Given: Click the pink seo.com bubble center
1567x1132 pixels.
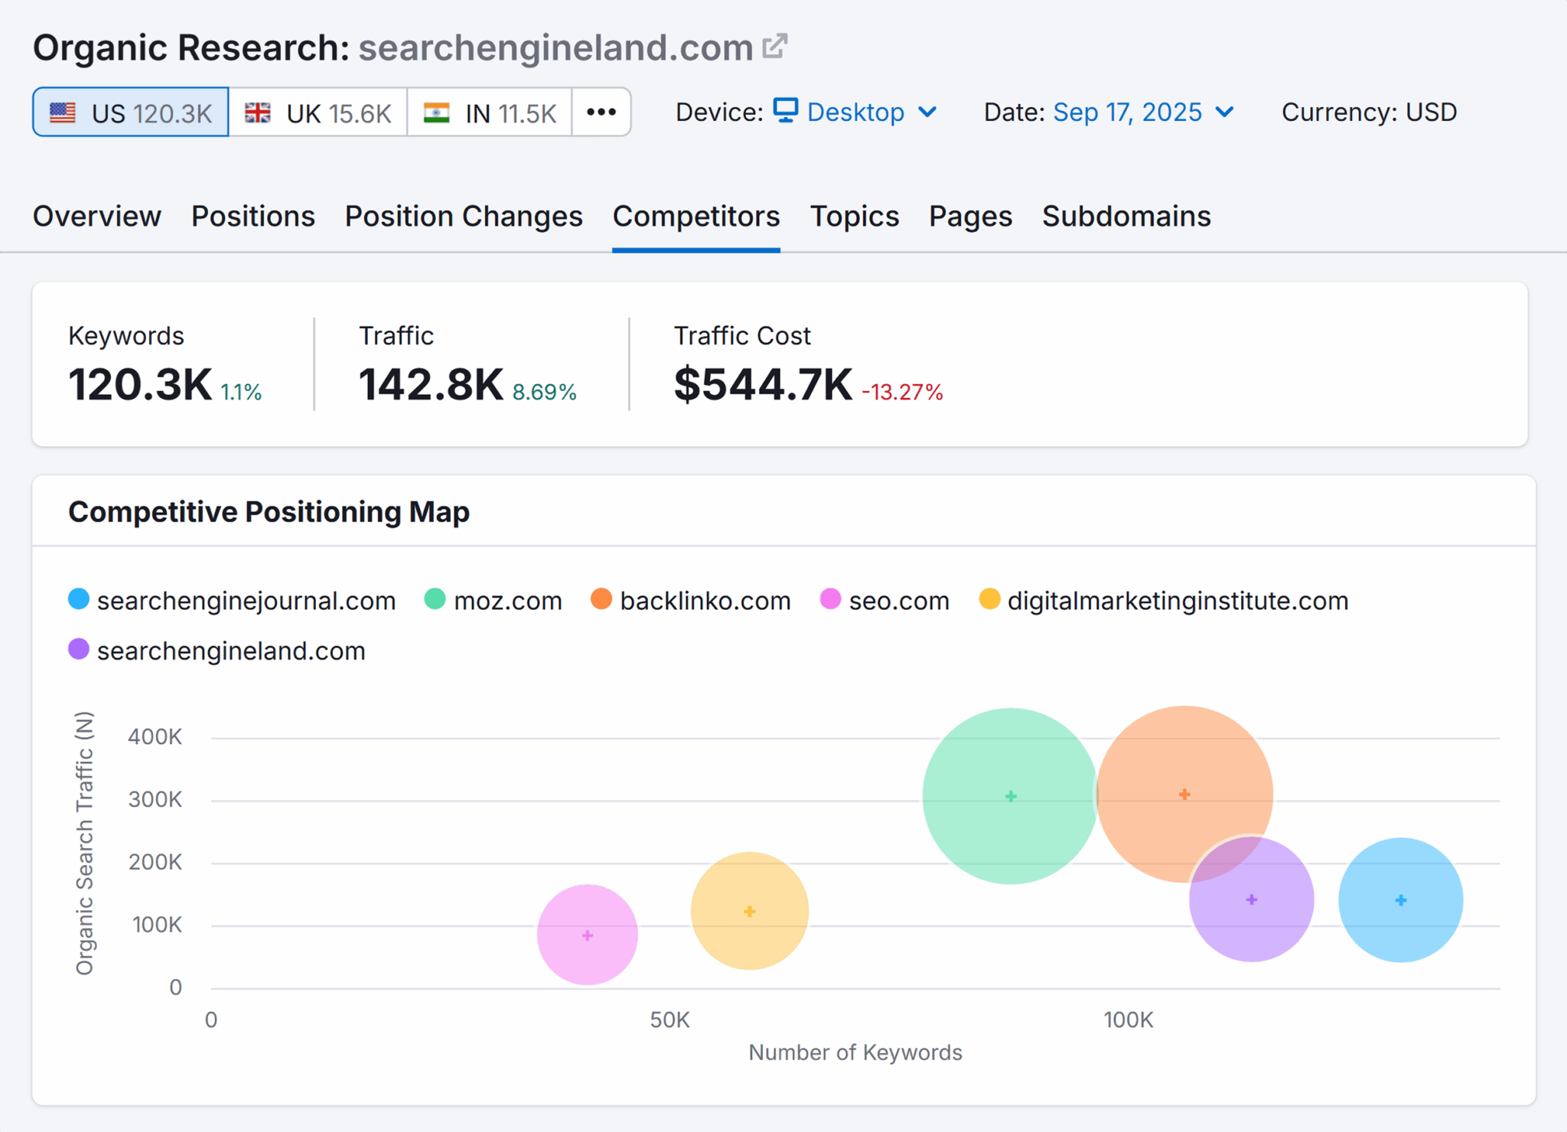Looking at the screenshot, I should click(x=588, y=935).
